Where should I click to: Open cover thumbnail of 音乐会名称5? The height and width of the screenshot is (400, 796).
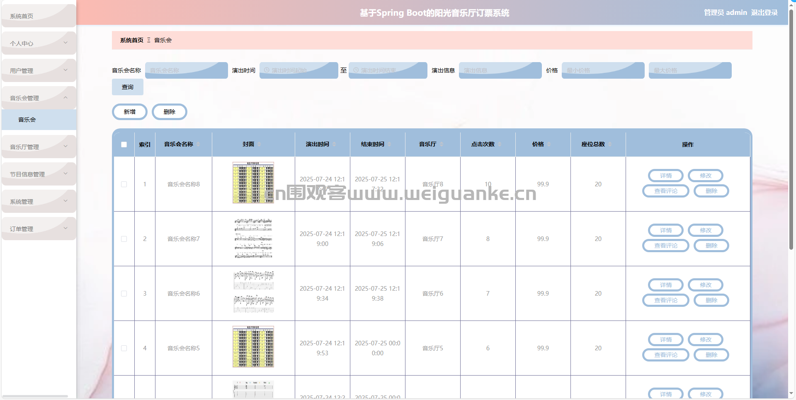pos(253,347)
